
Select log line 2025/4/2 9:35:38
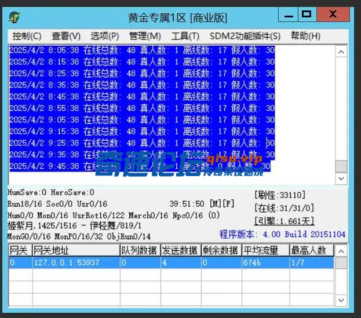142,155
